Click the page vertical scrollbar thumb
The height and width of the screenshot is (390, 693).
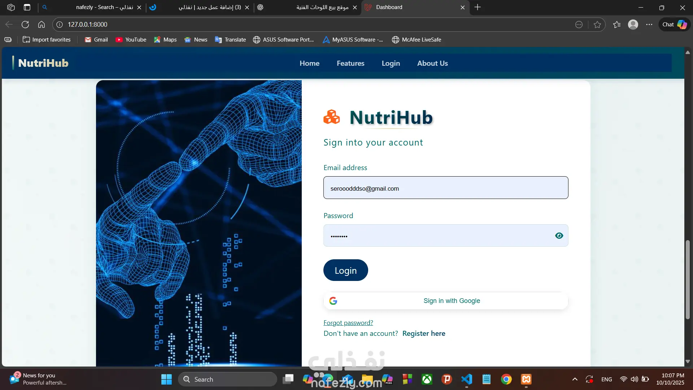tap(688, 280)
